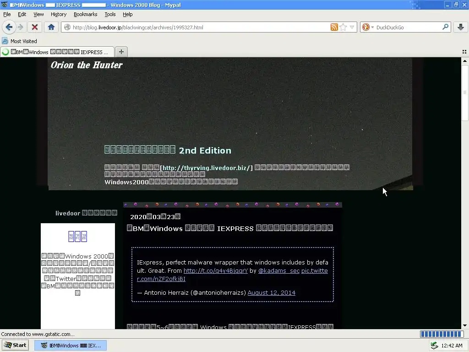Click the list all tabs icon
The image size is (469, 352).
[x=464, y=52]
